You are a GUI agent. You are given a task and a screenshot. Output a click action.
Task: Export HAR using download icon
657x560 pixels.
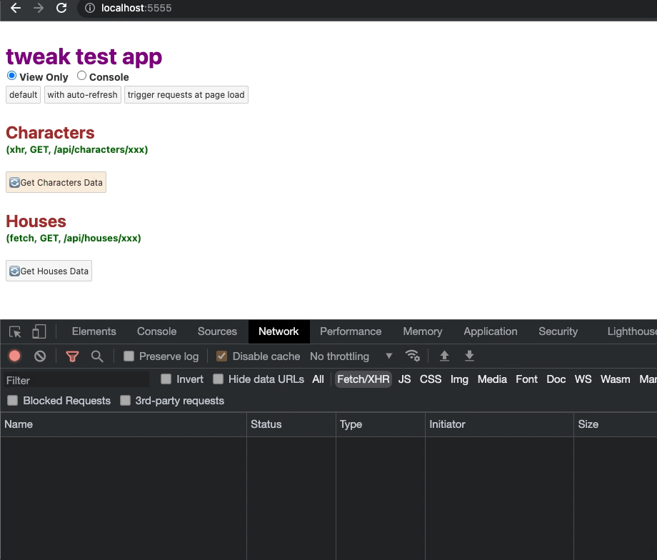469,356
